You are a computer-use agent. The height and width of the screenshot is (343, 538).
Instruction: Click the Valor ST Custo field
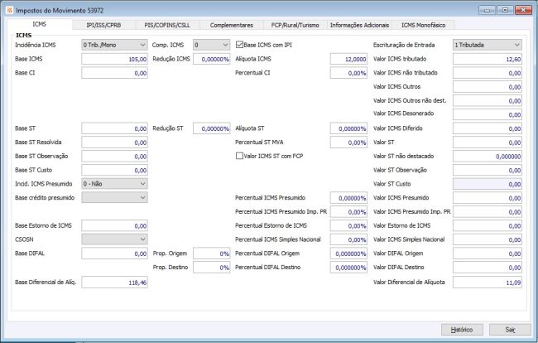coord(488,184)
